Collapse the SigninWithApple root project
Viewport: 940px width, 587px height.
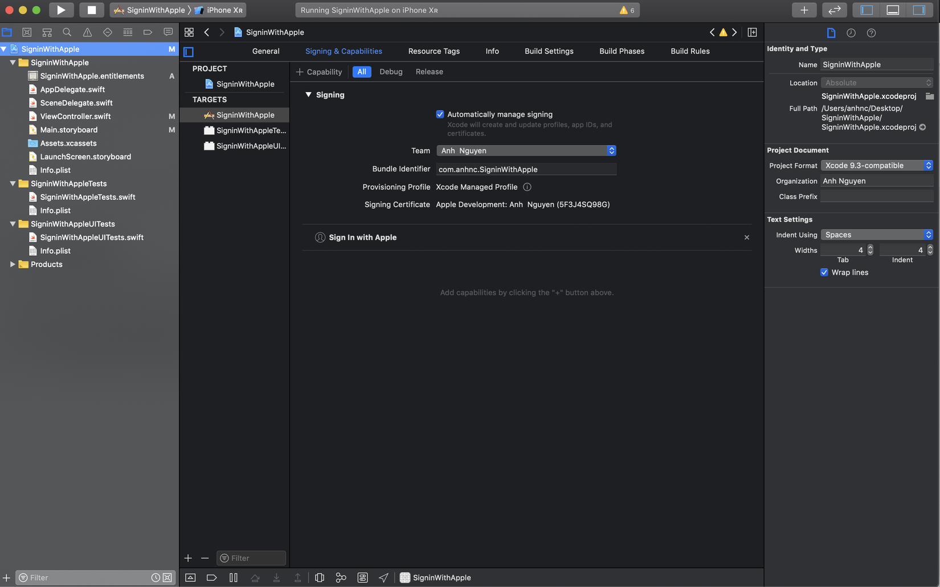point(4,50)
